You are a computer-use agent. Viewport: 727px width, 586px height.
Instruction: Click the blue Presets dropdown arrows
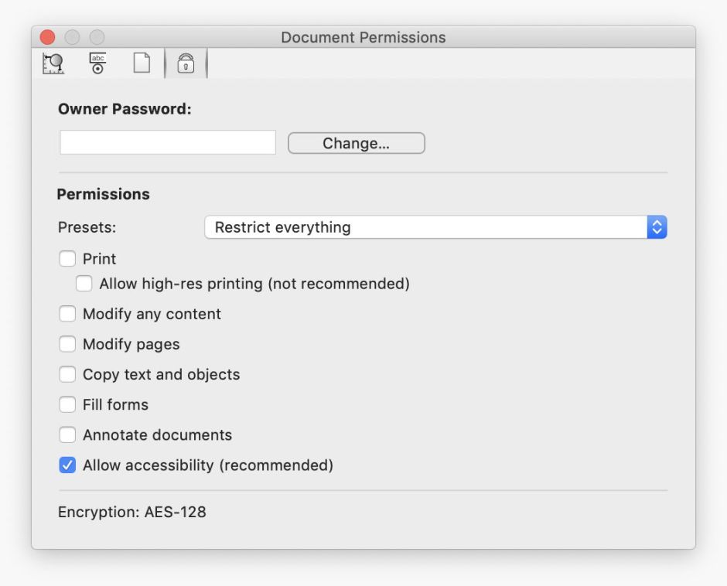[657, 227]
